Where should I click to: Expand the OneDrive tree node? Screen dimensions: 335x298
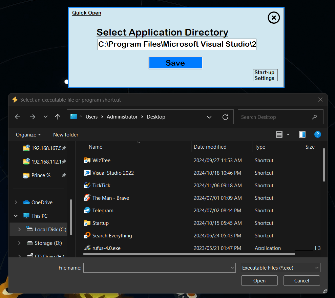(x=16, y=203)
